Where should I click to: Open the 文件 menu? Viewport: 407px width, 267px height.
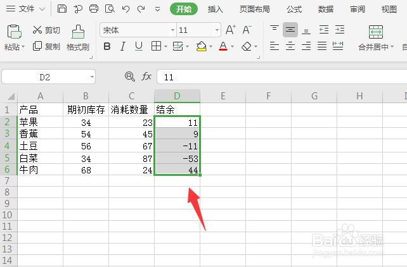[27, 9]
